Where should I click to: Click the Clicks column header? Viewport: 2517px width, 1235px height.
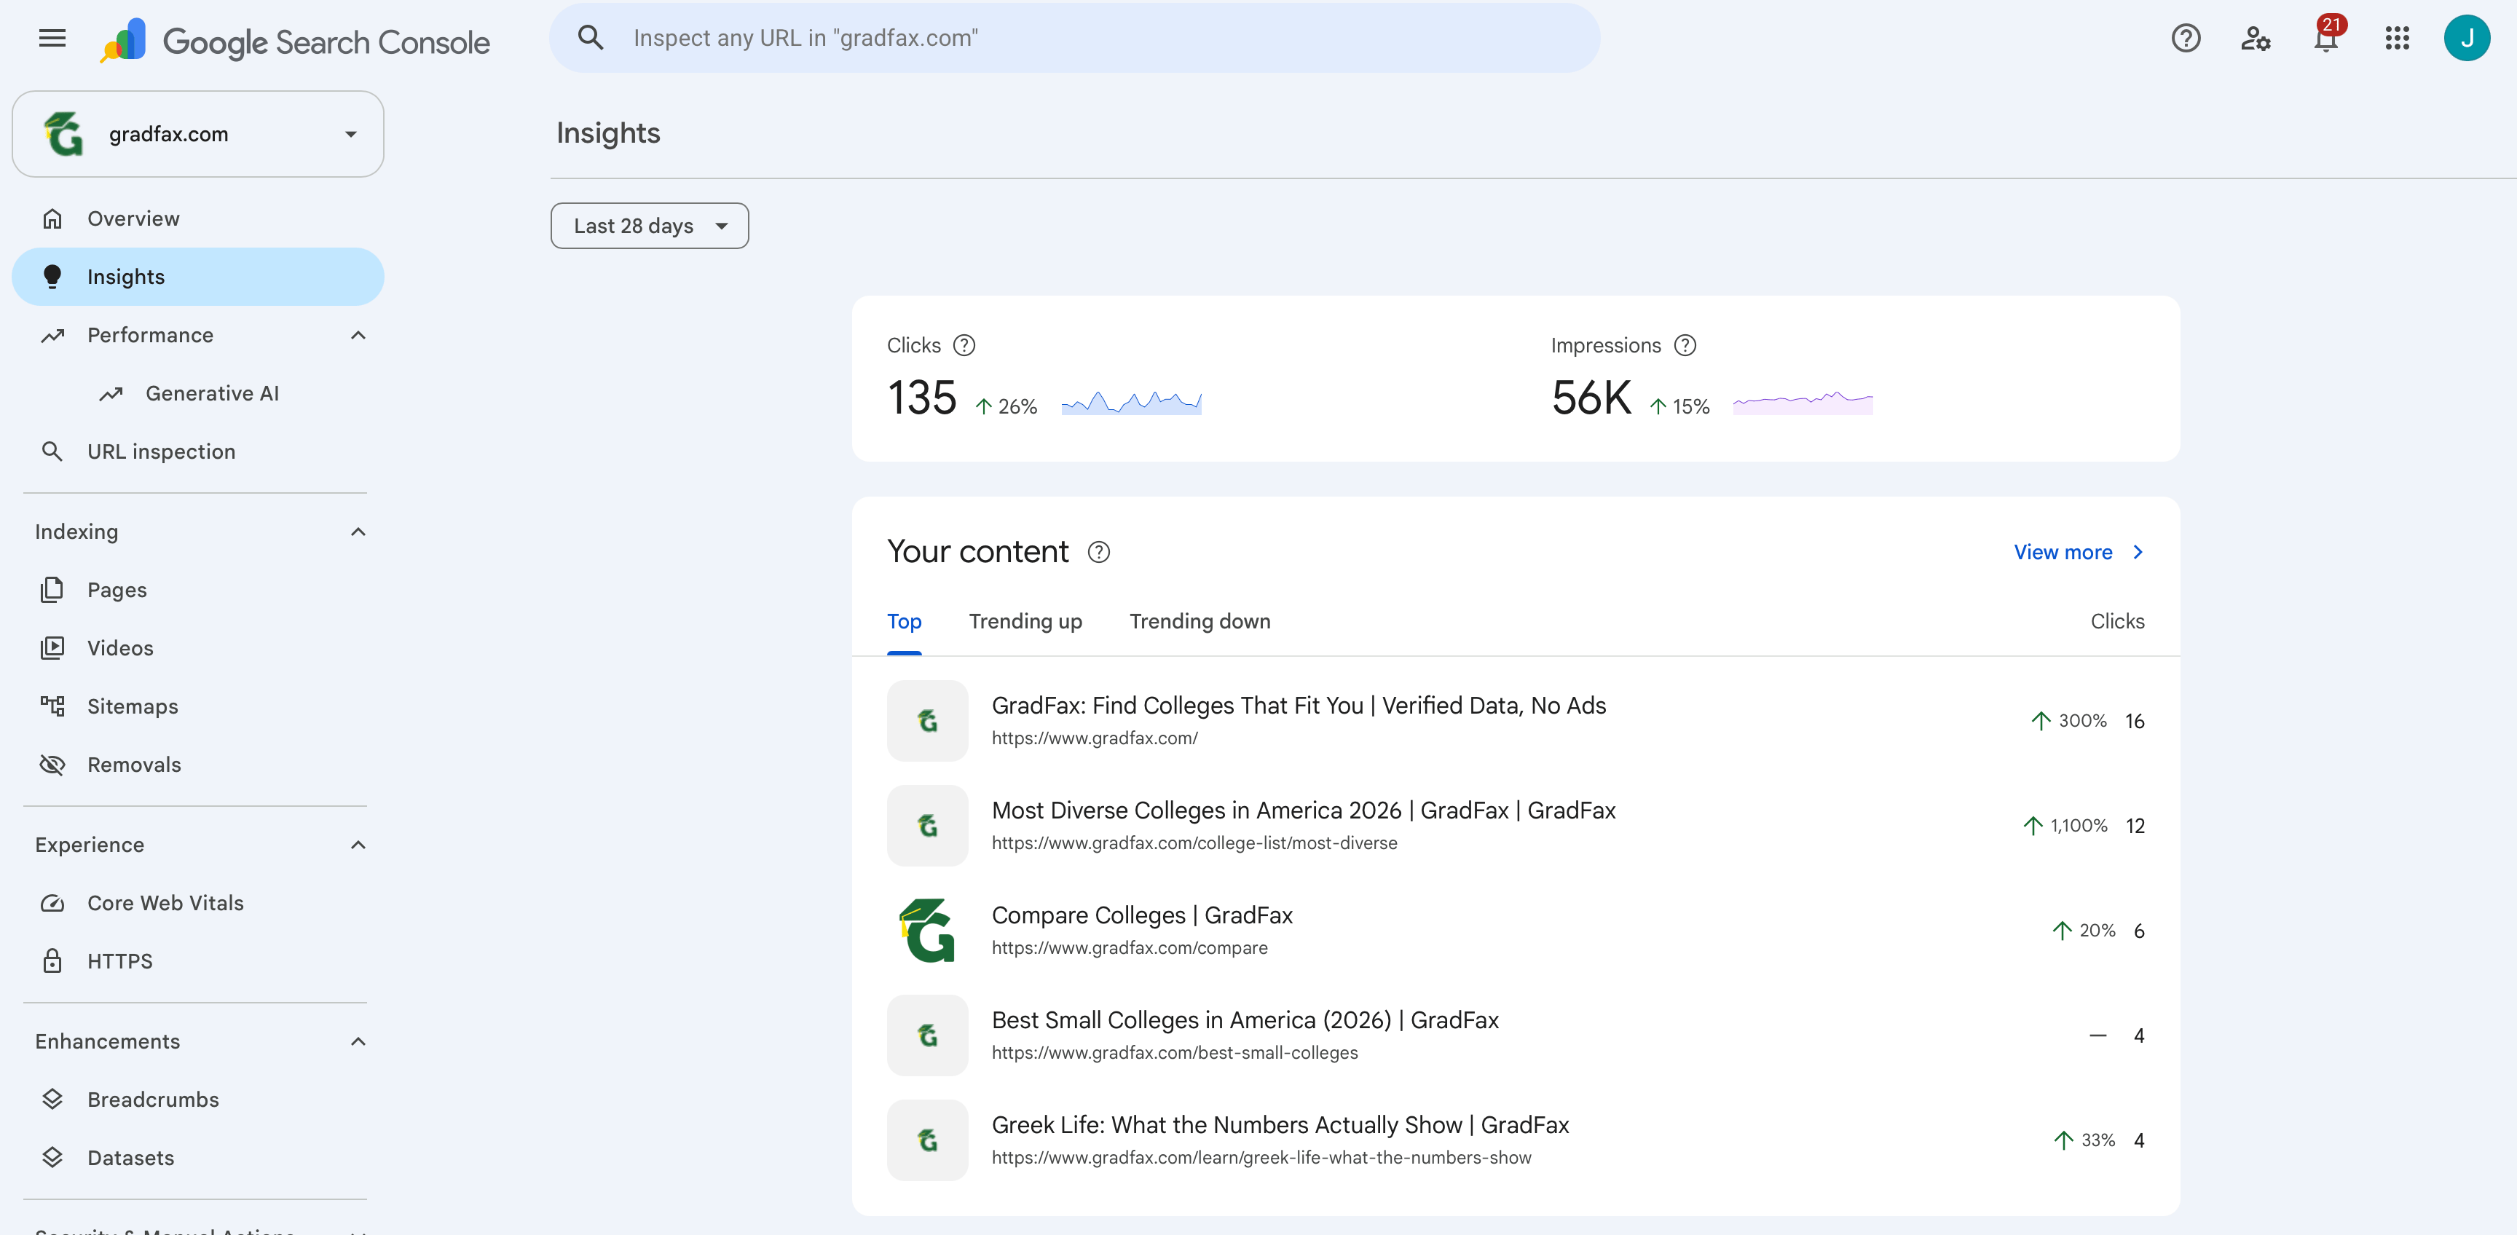pyautogui.click(x=2117, y=621)
